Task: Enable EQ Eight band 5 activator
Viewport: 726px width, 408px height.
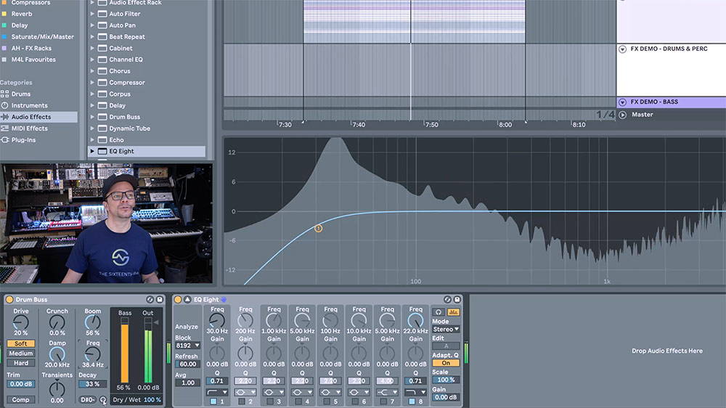Action: [x=327, y=401]
